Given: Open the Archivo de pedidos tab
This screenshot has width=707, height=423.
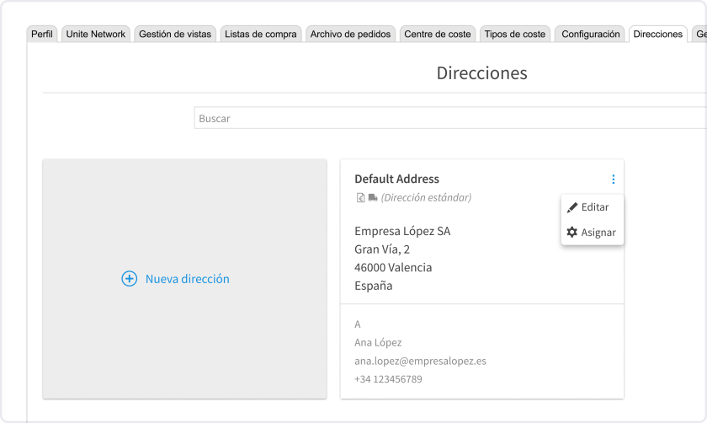Looking at the screenshot, I should 350,35.
